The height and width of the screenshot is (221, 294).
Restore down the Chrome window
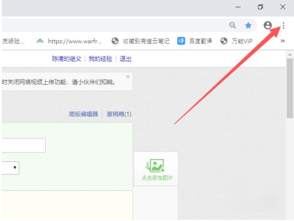pos(260,7)
